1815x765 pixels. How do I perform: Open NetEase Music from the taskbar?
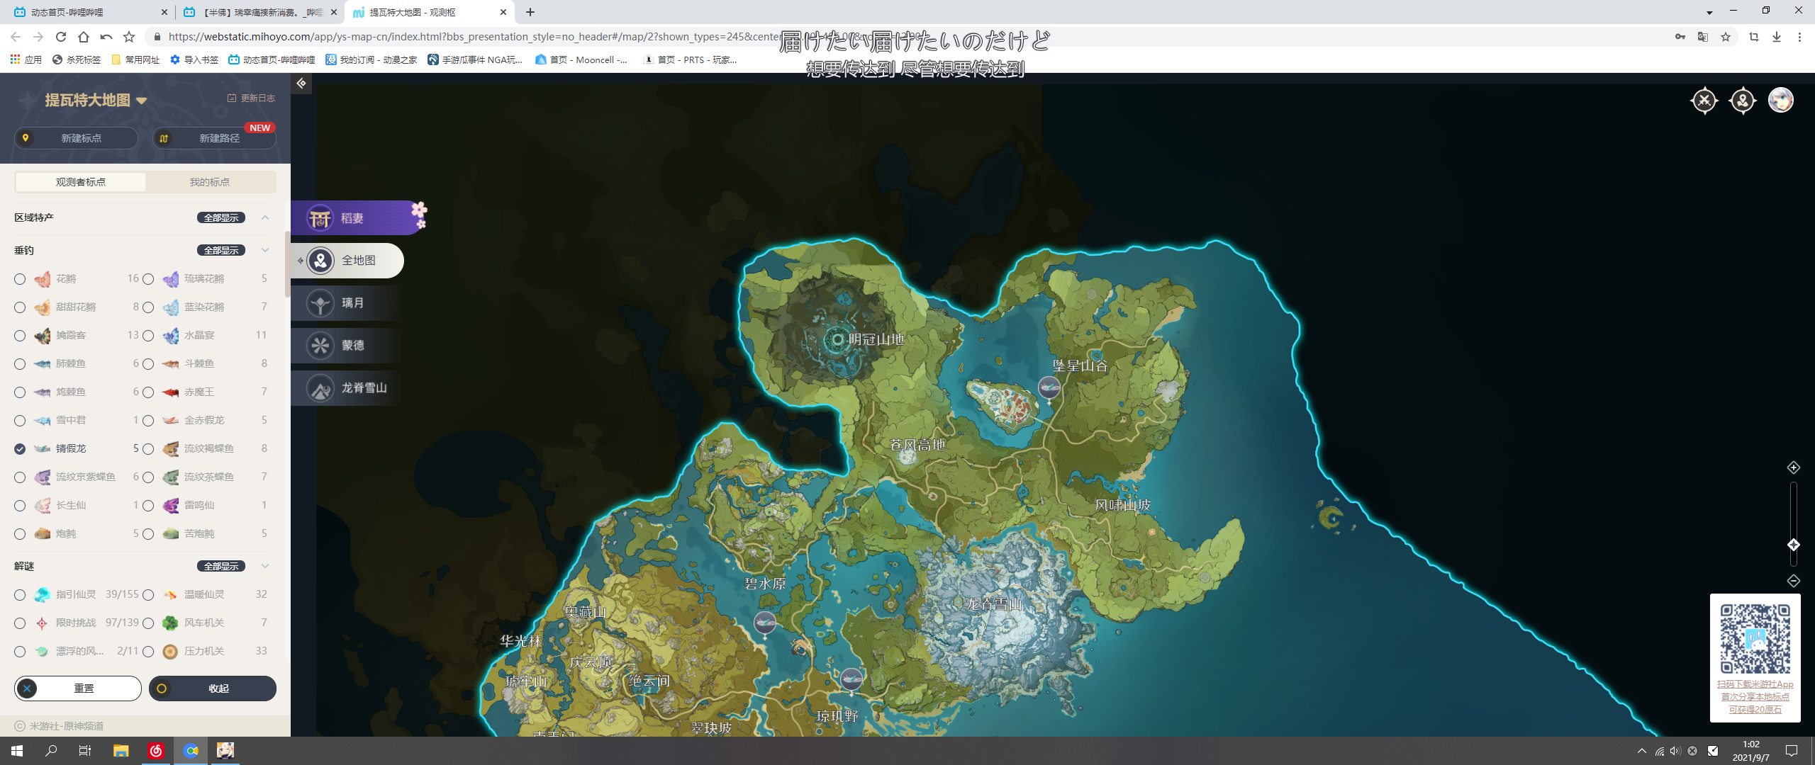156,751
